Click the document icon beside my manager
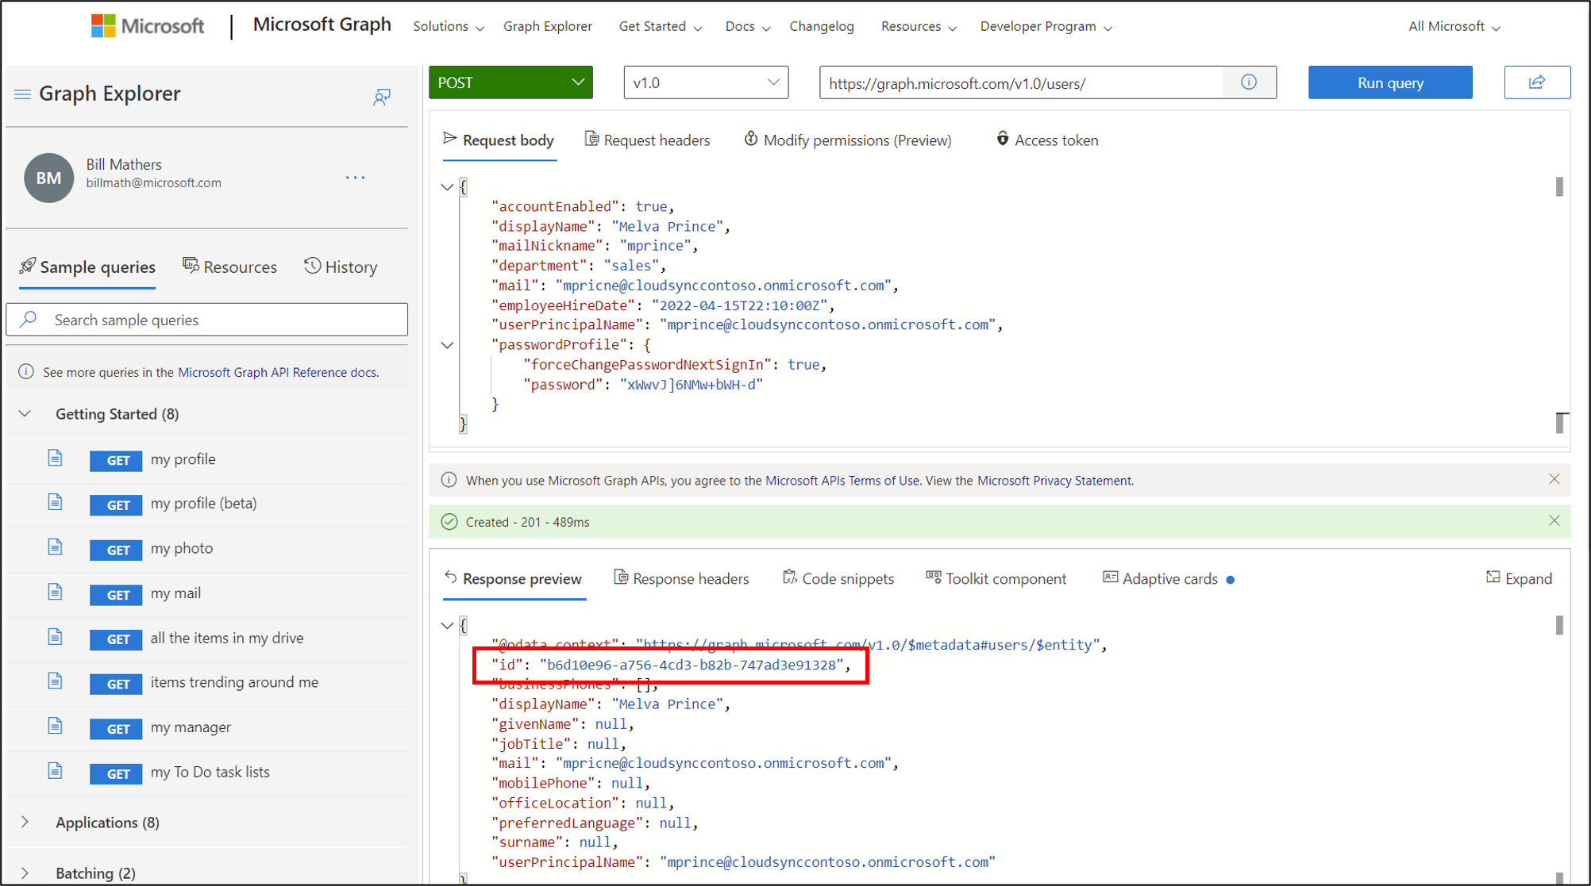This screenshot has width=1591, height=886. pyautogui.click(x=55, y=726)
